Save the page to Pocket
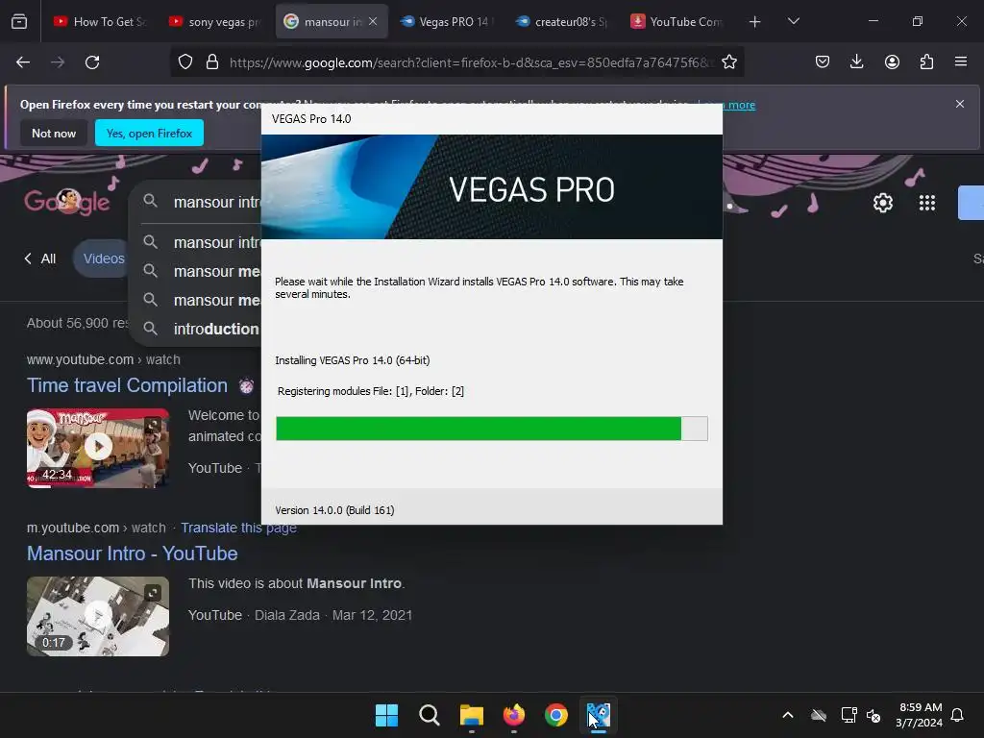The image size is (984, 738). 823,62
